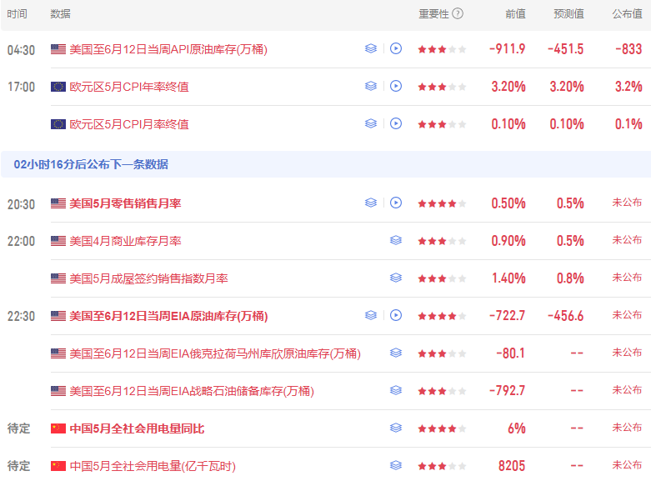
Task: Click the previous value 8205
Action: point(512,466)
